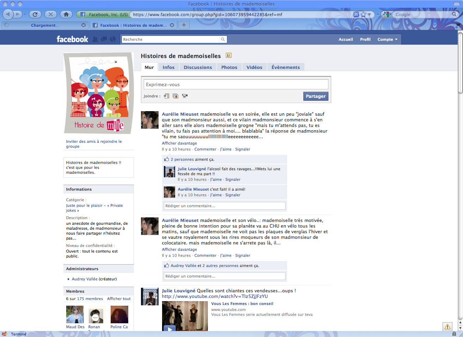Open the 2 personnes likes list
This screenshot has width=463, height=337.
click(x=182, y=159)
